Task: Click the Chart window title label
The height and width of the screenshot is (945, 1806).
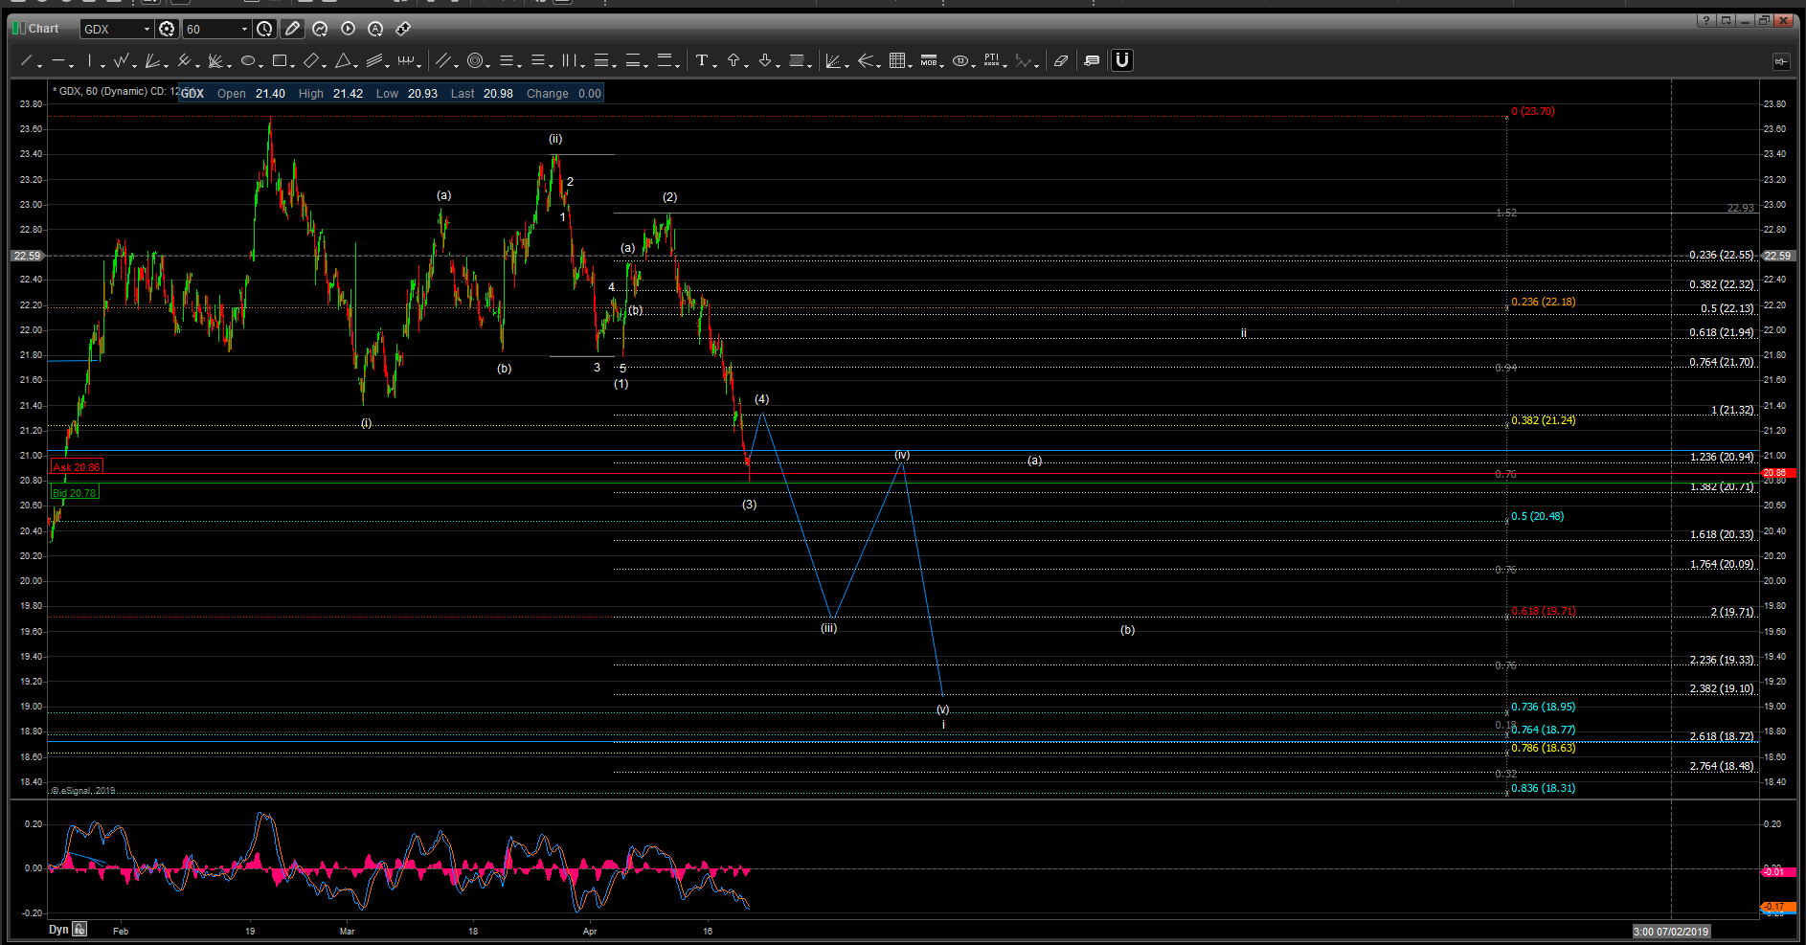Action: click(43, 29)
